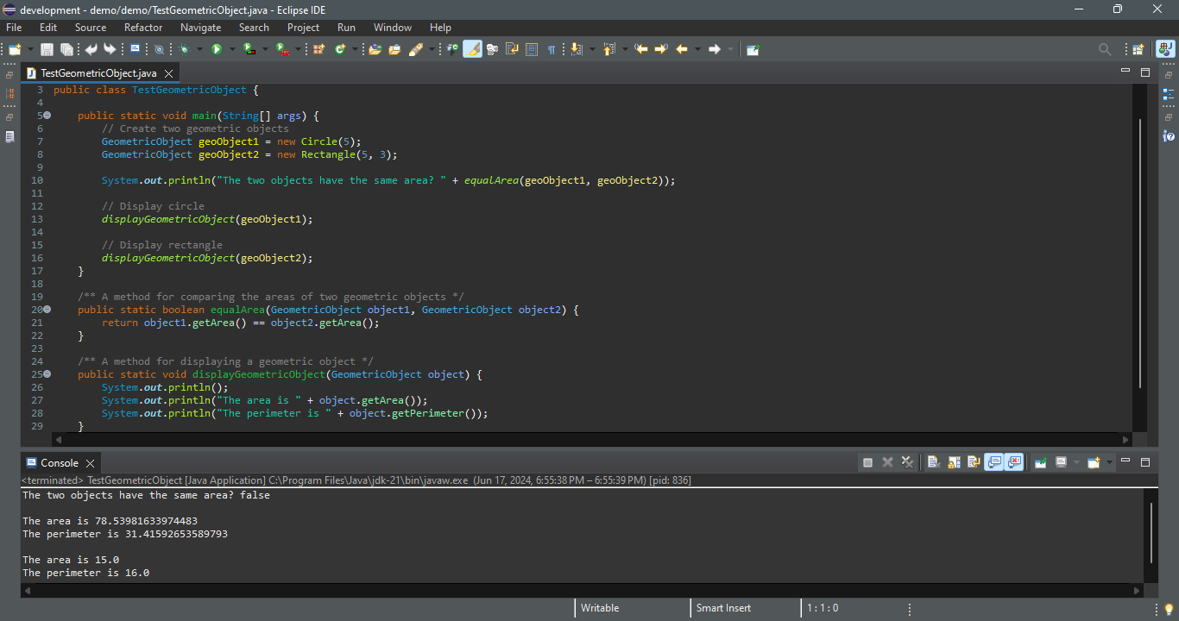
Task: Close the TestGeometricObject.java tab
Action: click(x=169, y=73)
